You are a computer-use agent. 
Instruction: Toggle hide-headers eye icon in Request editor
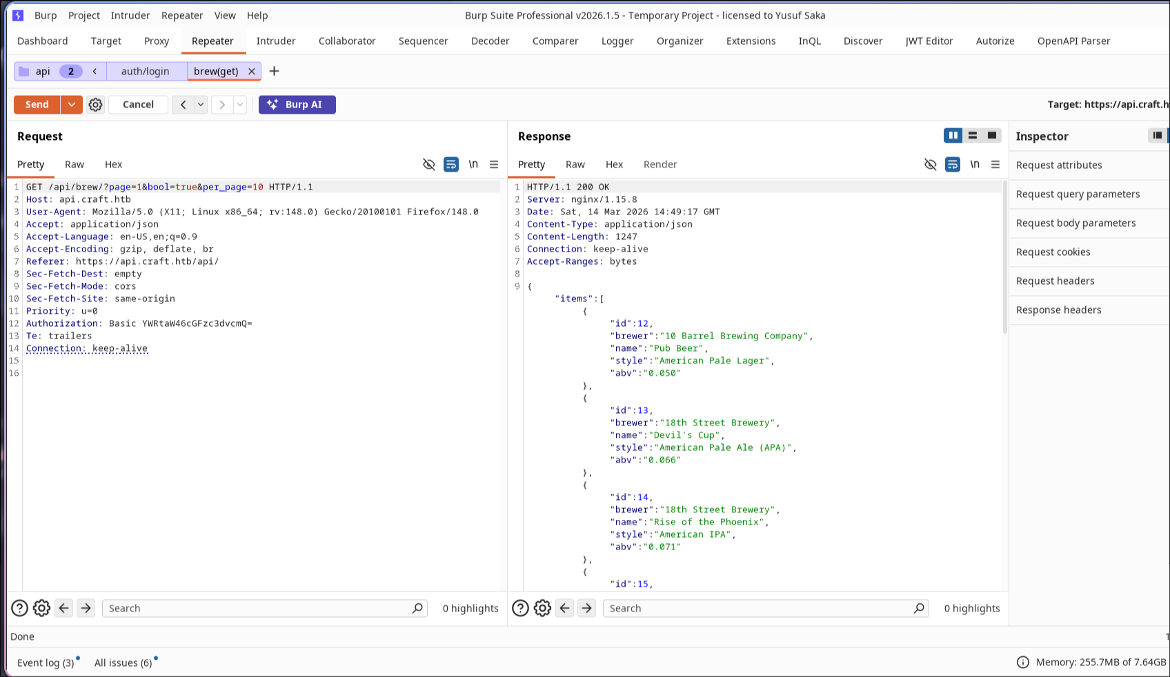click(429, 164)
